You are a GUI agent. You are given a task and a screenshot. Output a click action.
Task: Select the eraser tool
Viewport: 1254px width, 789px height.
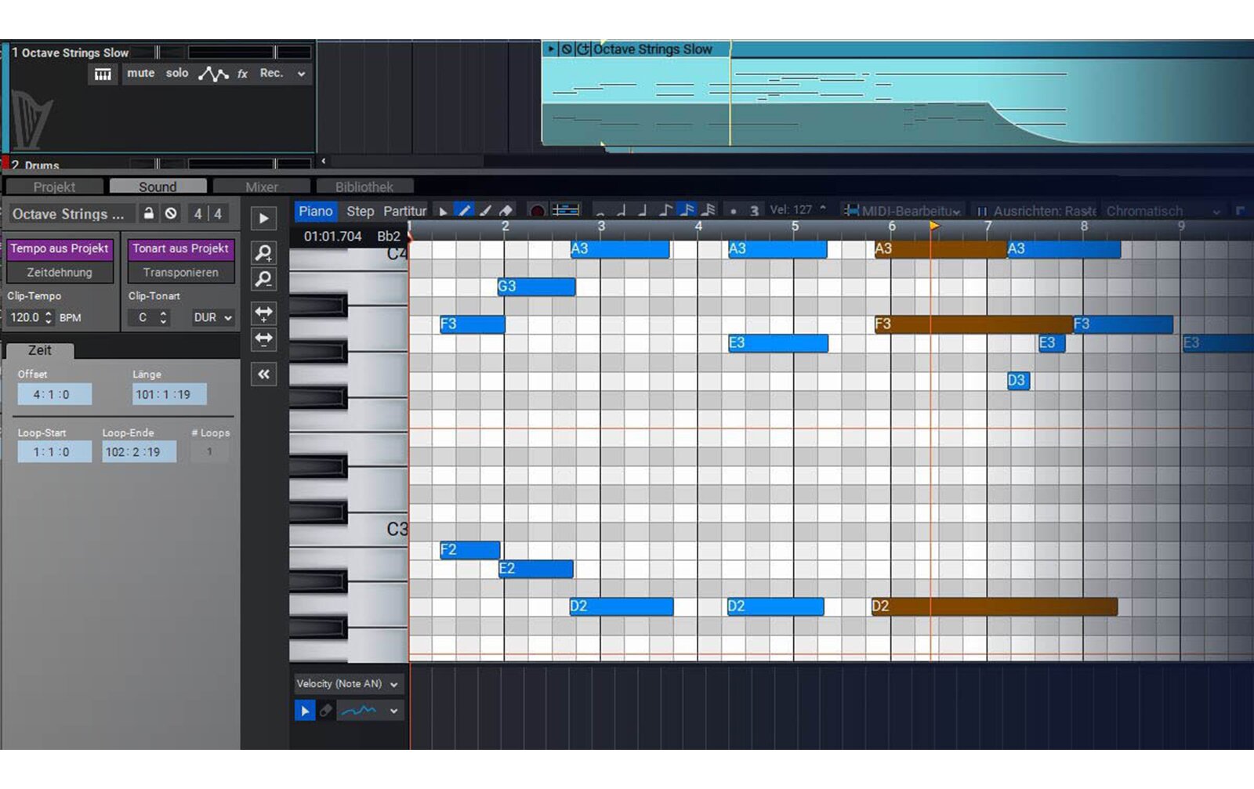[506, 211]
